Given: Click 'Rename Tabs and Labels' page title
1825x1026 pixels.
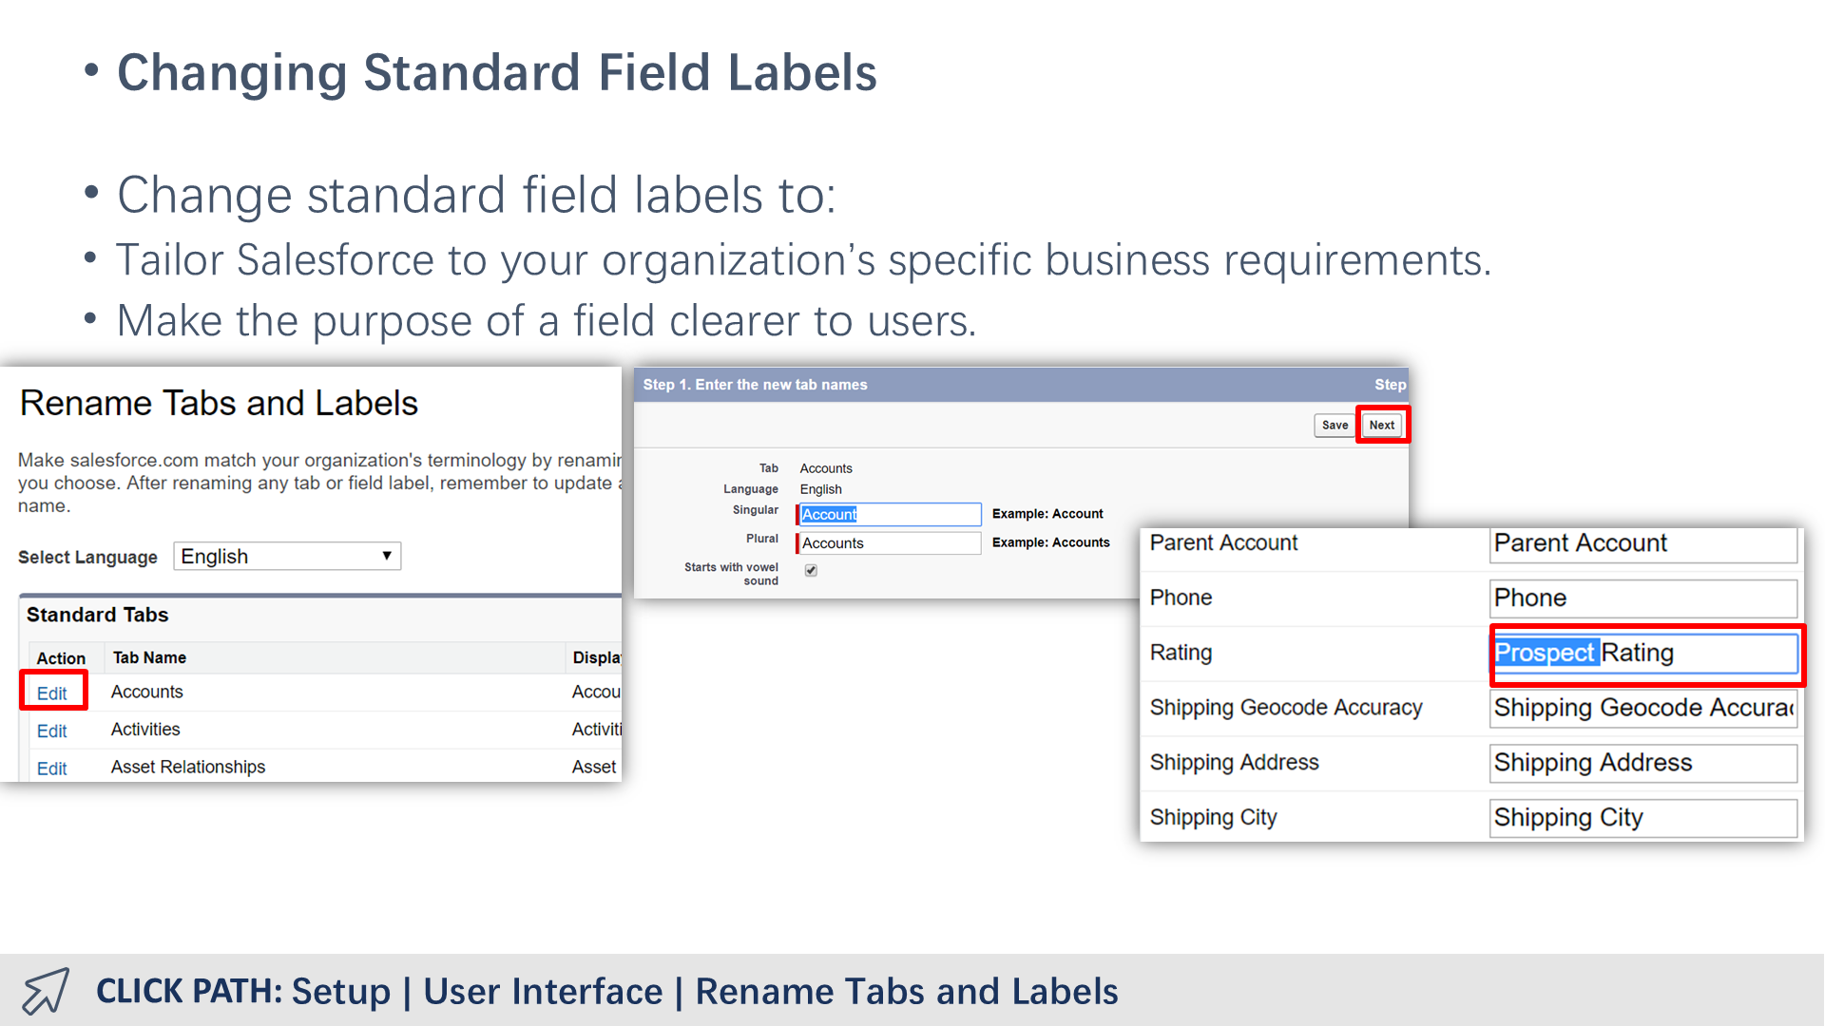Looking at the screenshot, I should [x=219, y=403].
